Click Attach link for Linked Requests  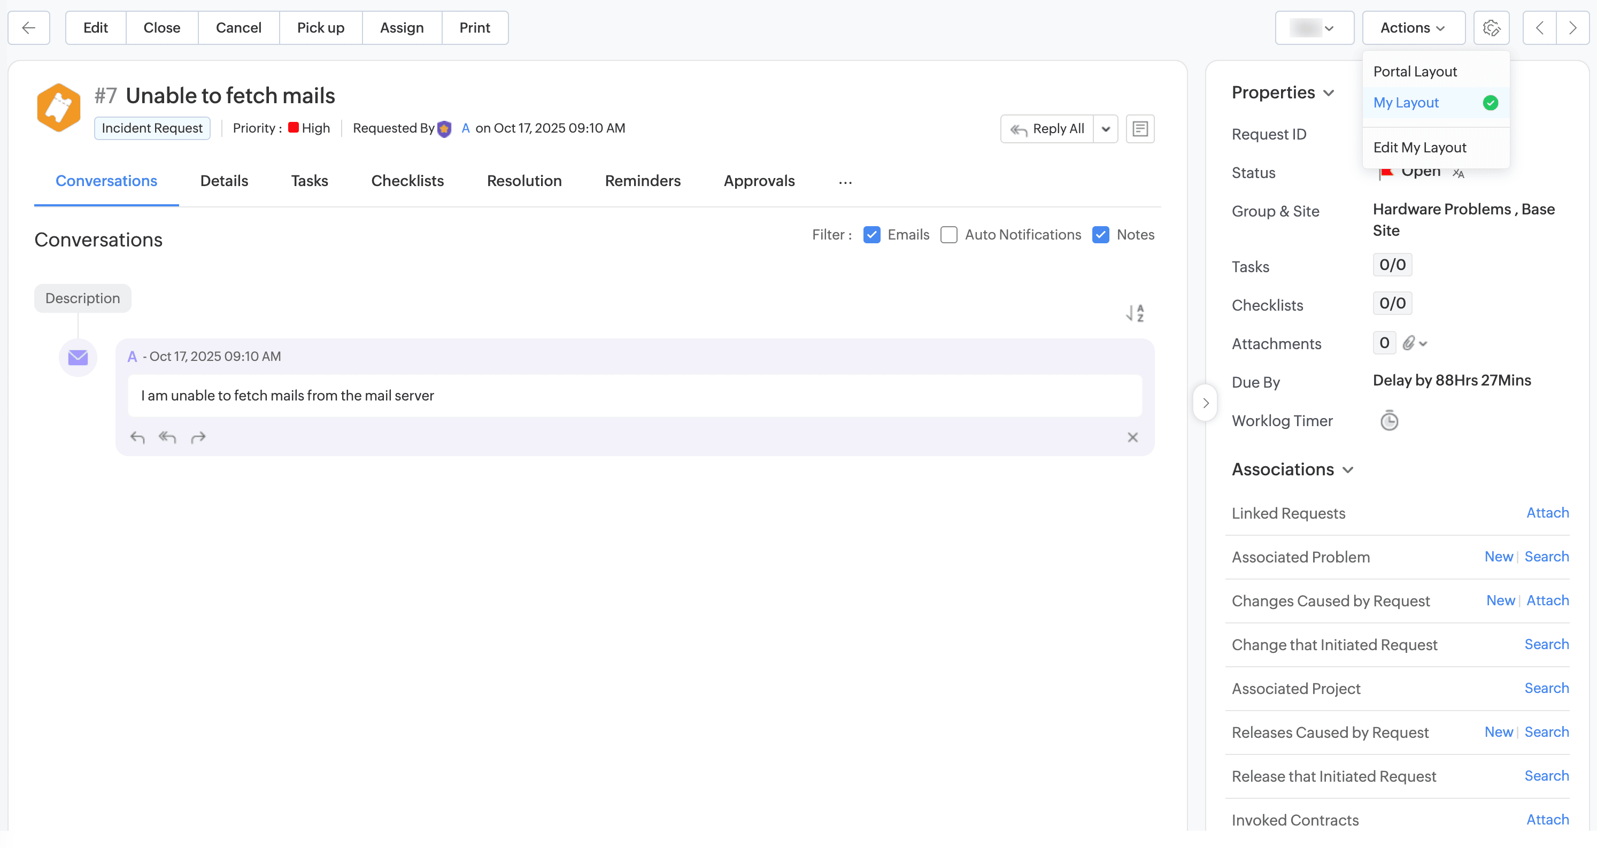tap(1547, 513)
